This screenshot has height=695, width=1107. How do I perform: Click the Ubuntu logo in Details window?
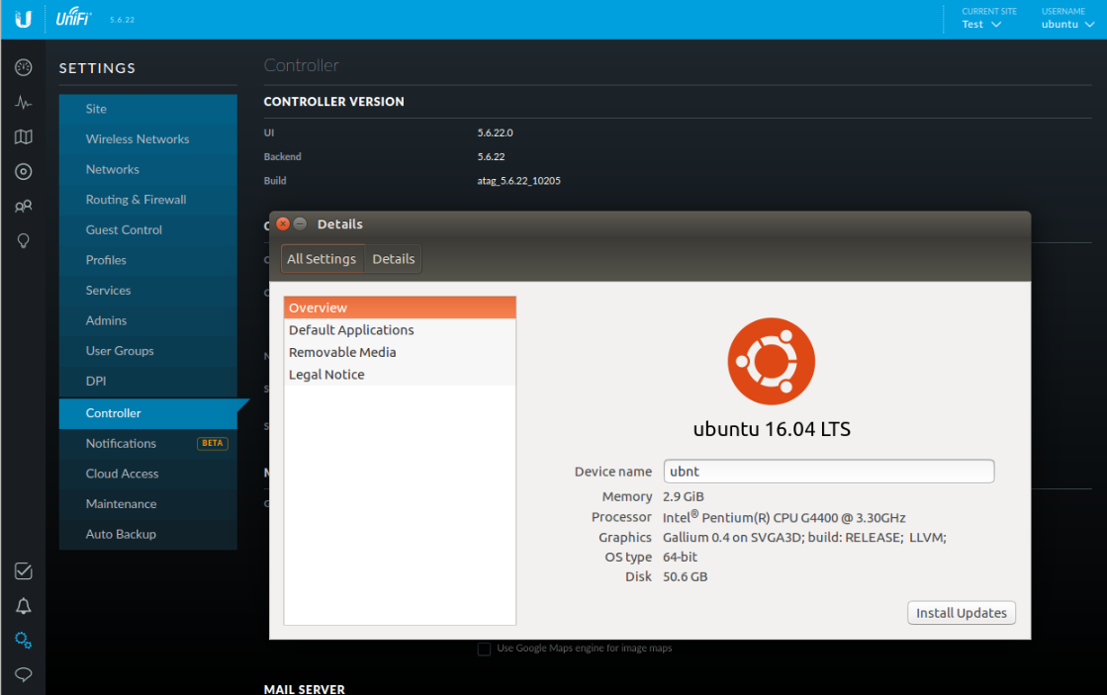coord(771,361)
